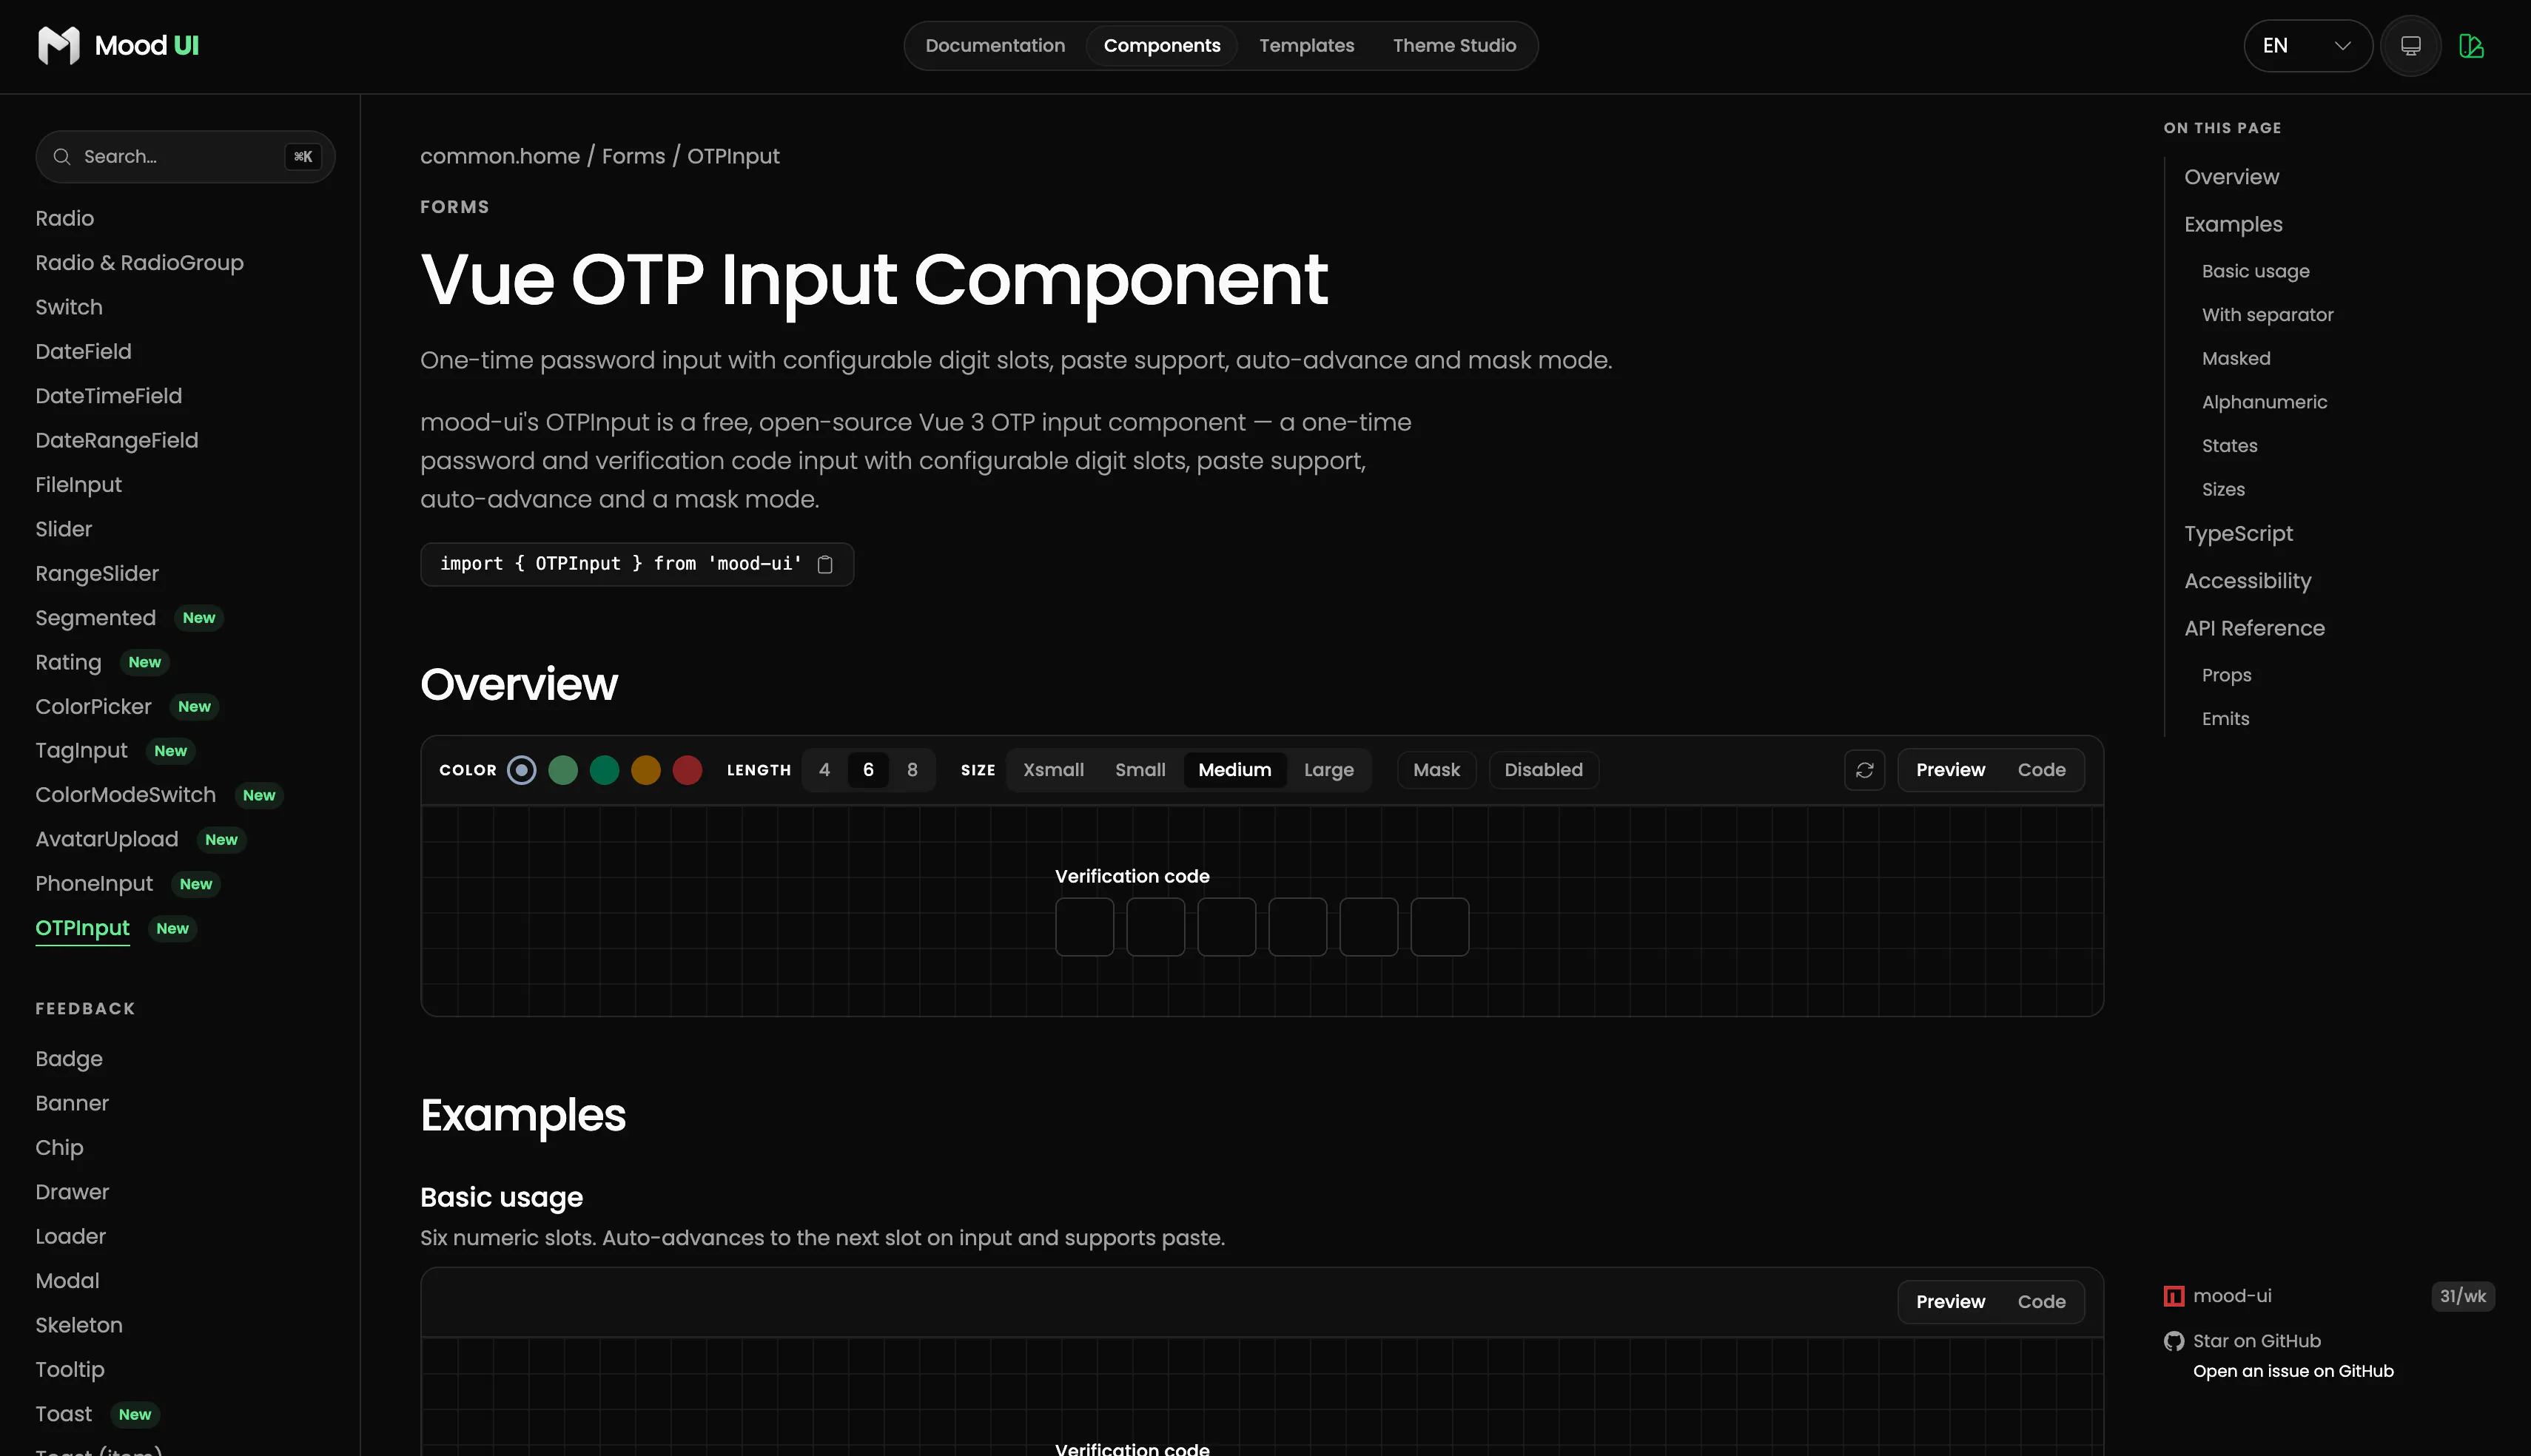This screenshot has height=1456, width=2531.
Task: Toggle the Disabled option
Action: tap(1543, 770)
